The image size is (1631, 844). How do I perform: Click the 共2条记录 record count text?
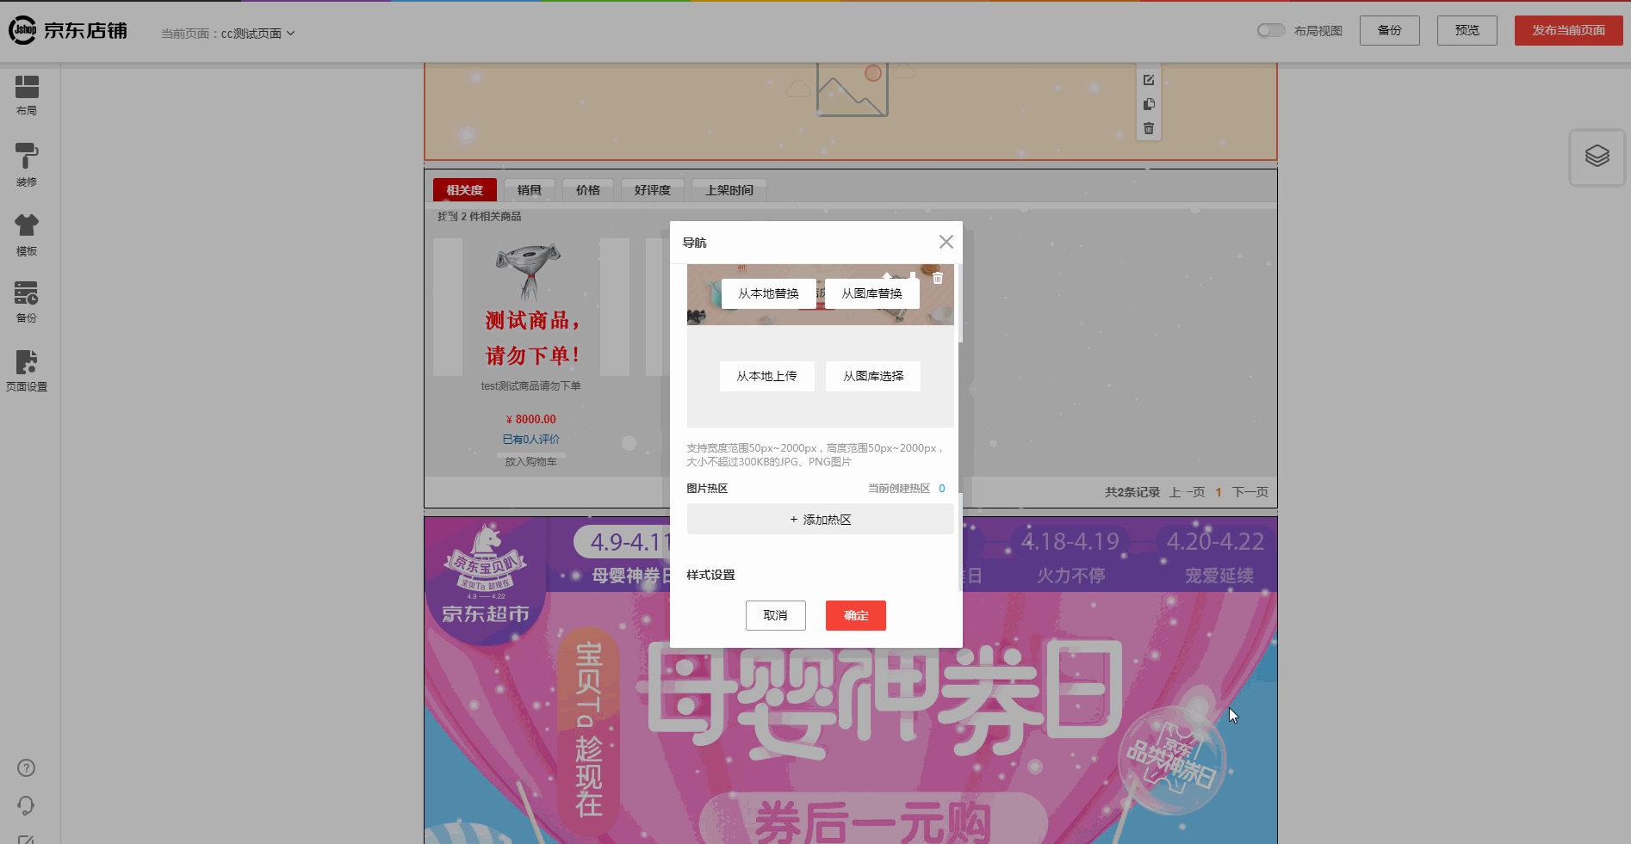point(1132,492)
